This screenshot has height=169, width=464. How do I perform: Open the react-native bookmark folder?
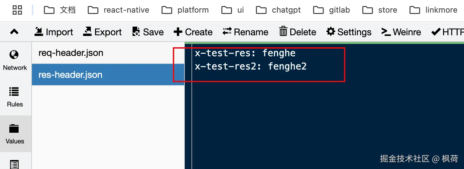(119, 10)
